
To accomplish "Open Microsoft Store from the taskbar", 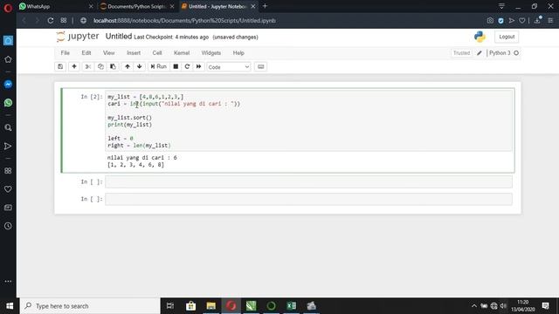I will (x=190, y=306).
